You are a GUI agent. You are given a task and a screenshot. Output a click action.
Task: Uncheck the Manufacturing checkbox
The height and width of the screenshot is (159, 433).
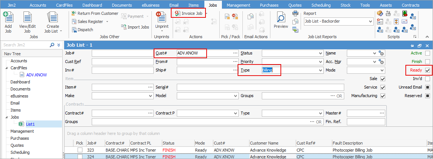click(x=383, y=96)
